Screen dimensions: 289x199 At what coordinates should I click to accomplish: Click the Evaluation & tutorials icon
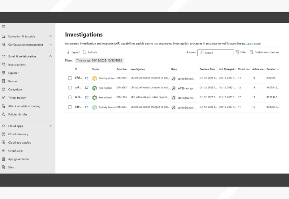point(4,37)
